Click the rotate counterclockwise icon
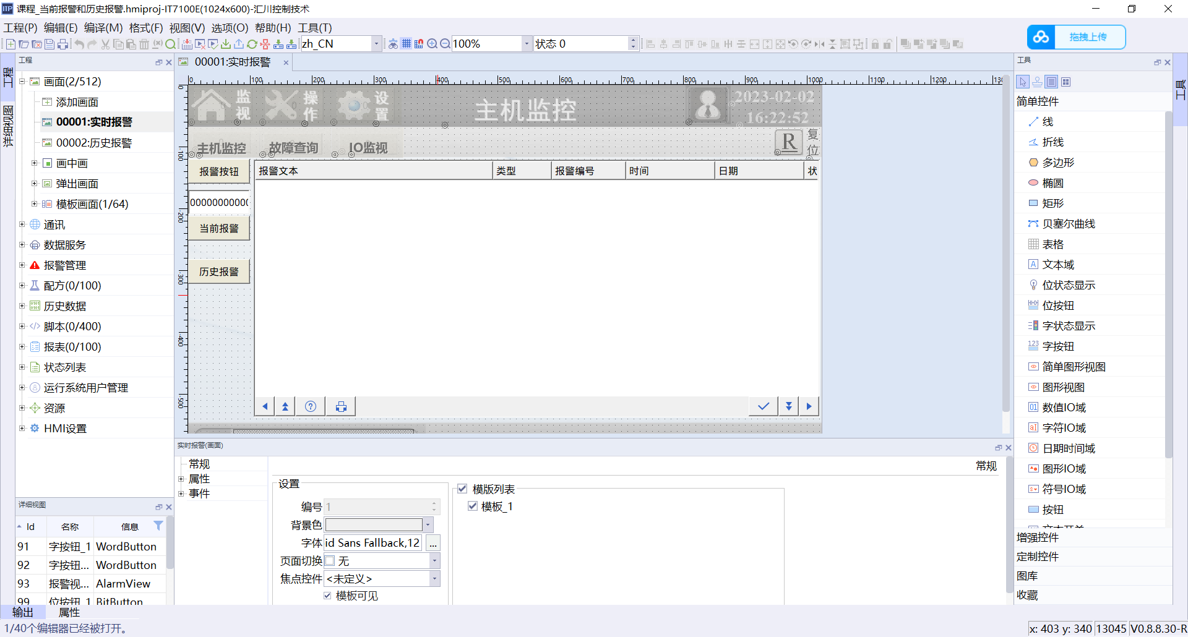Image resolution: width=1188 pixels, height=637 pixels. [x=793, y=44]
